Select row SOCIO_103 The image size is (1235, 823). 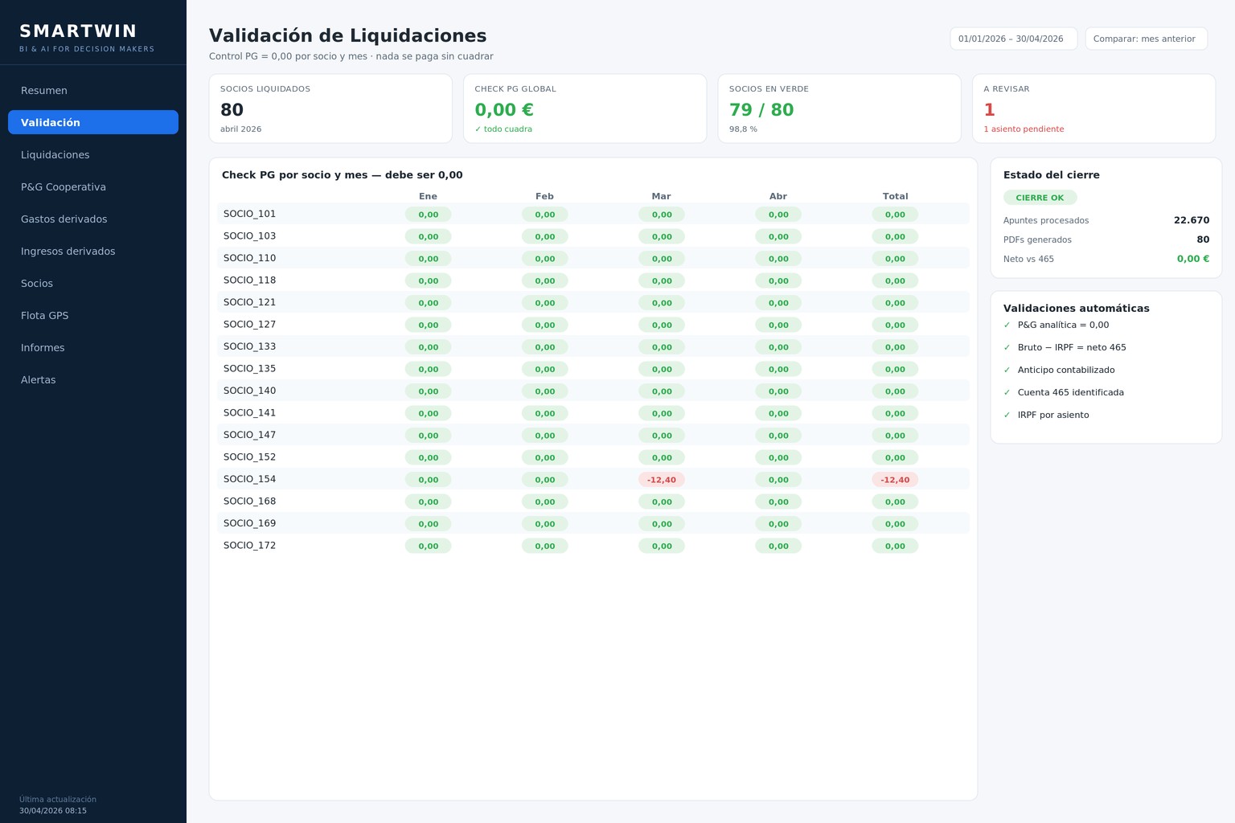click(x=593, y=236)
